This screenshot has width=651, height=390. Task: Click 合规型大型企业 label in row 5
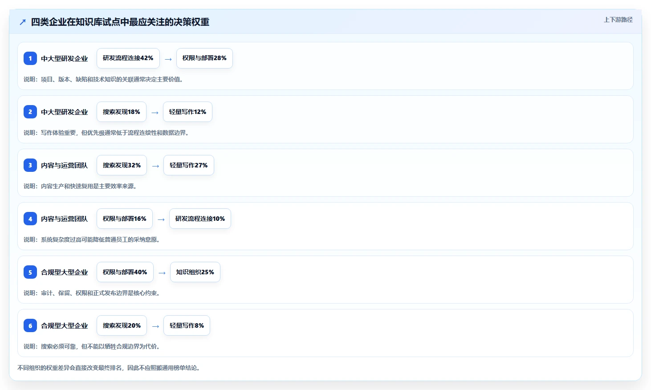[x=65, y=272]
